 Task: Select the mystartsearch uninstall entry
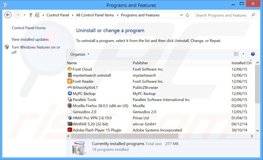92,75
